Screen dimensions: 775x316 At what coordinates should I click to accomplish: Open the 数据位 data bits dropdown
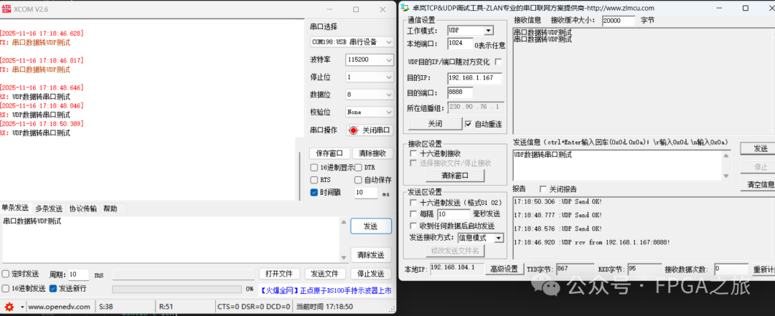(x=370, y=95)
